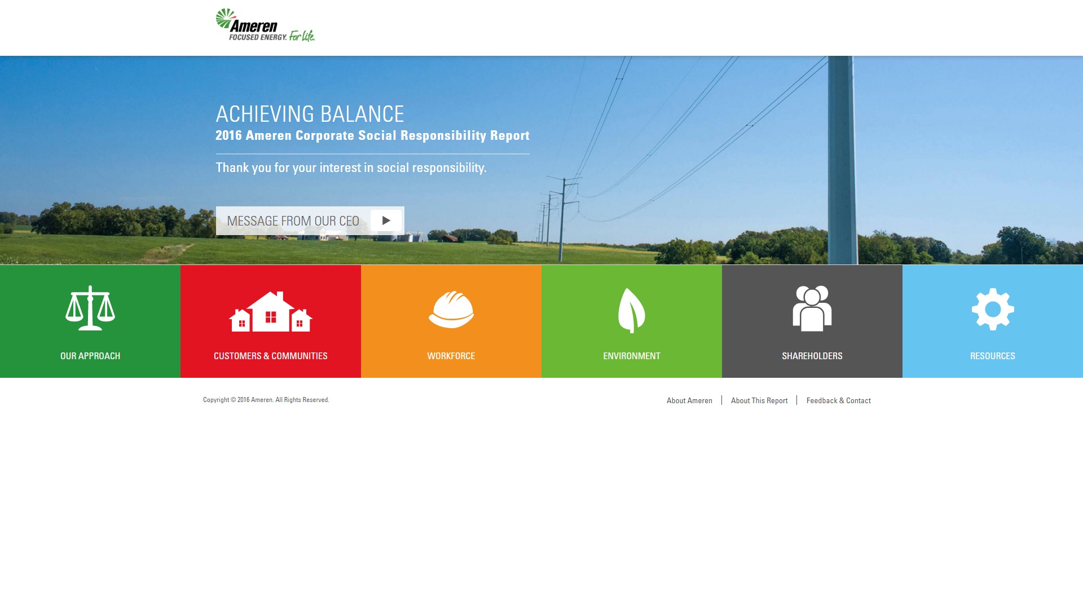The width and height of the screenshot is (1083, 609).
Task: Click the gear icon for Resources
Action: click(993, 309)
